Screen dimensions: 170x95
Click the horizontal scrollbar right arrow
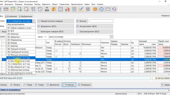click(169, 74)
